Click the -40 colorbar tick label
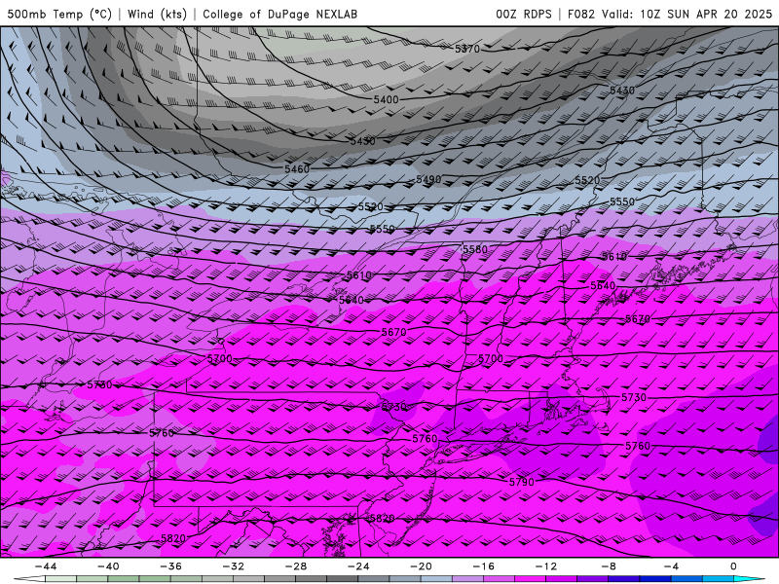 pyautogui.click(x=108, y=566)
